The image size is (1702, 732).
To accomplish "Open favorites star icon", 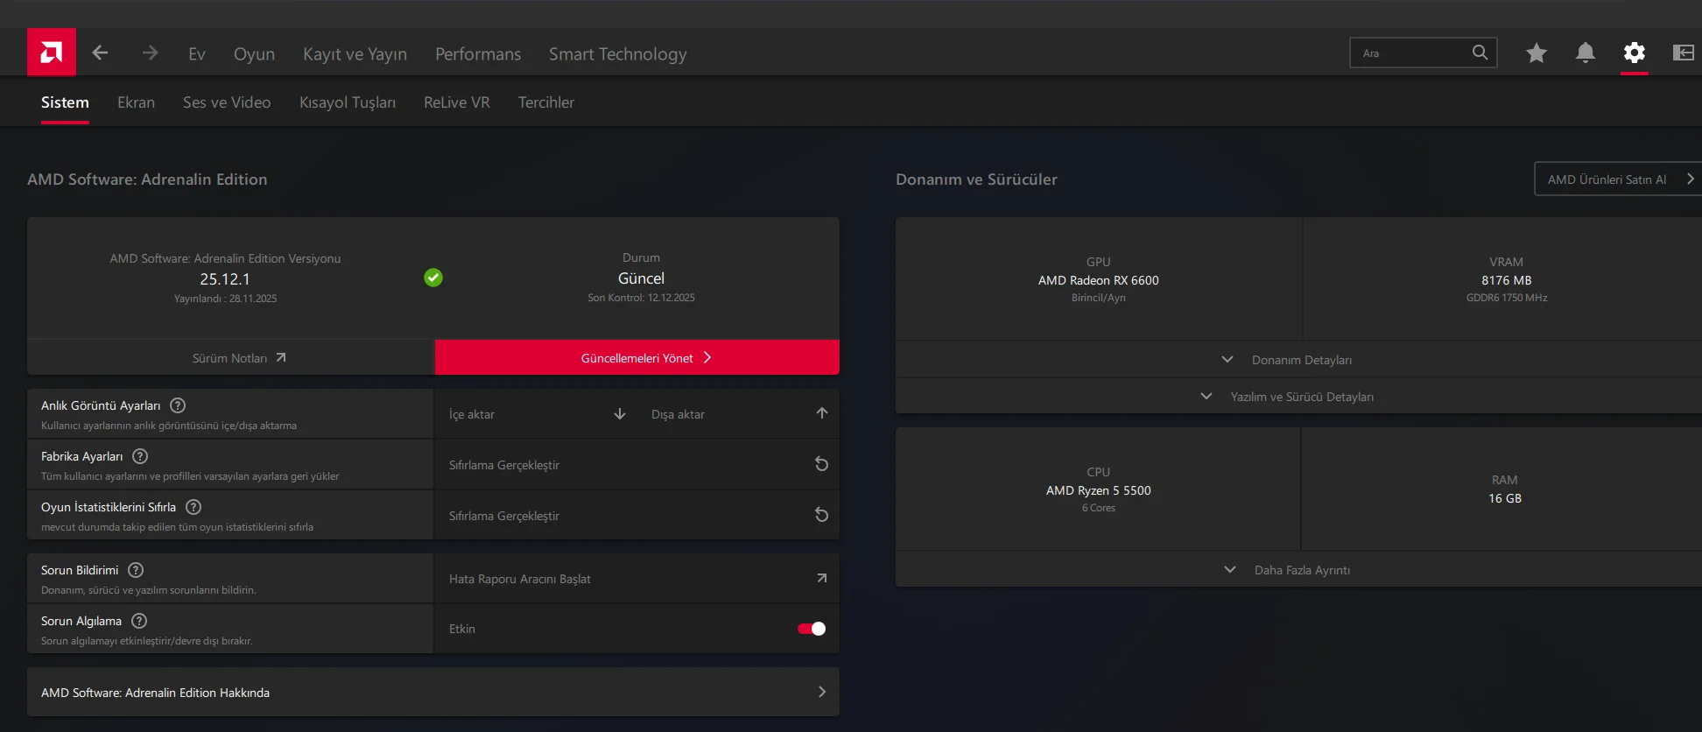I will coord(1537,53).
